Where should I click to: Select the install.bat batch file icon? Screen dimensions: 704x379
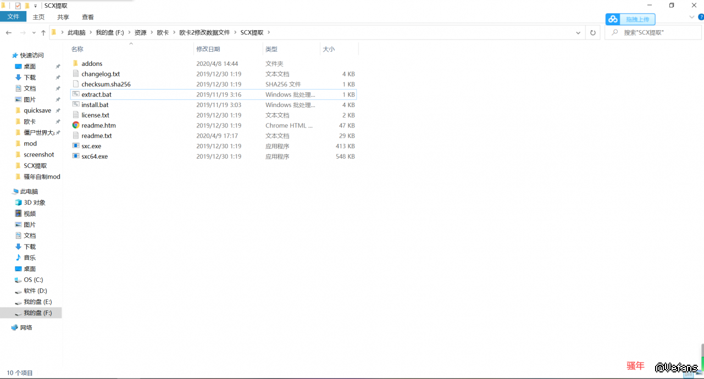pos(76,105)
